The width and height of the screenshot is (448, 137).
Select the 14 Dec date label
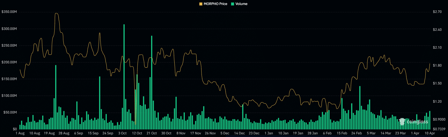(239, 133)
